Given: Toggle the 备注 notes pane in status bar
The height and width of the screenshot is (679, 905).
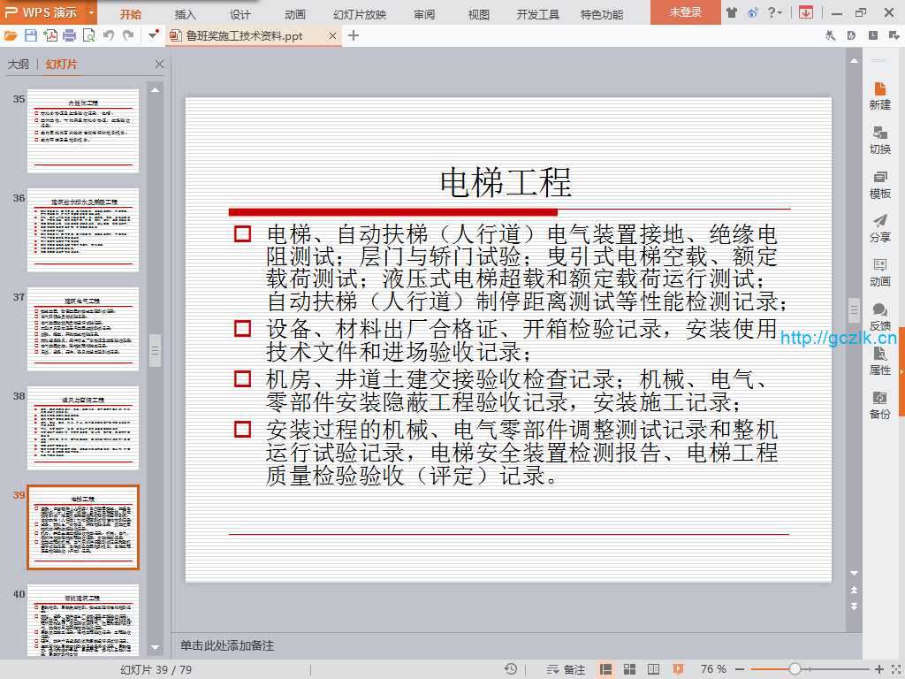Looking at the screenshot, I should point(567,669).
